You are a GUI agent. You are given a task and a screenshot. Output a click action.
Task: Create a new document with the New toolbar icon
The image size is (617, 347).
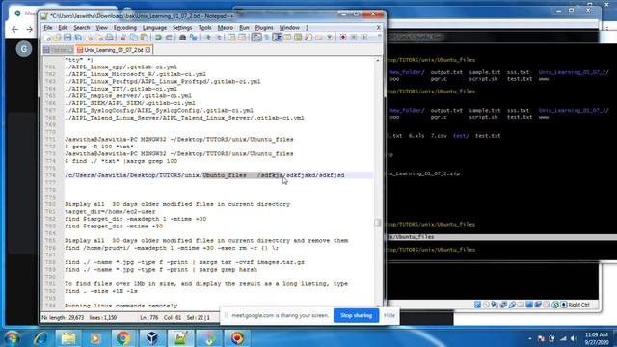48,38
